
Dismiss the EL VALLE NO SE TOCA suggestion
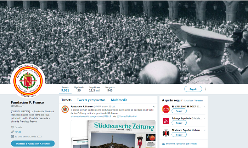(205, 107)
